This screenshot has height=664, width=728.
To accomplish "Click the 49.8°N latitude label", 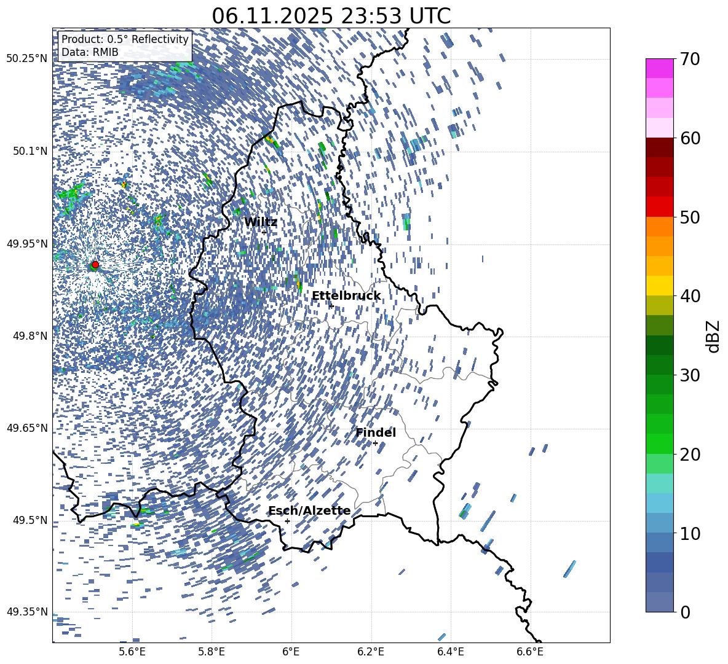I will click(30, 336).
